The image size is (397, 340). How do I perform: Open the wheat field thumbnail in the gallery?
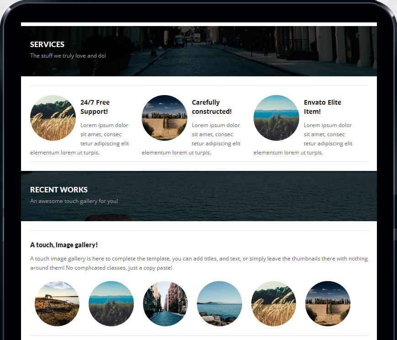(x=274, y=303)
